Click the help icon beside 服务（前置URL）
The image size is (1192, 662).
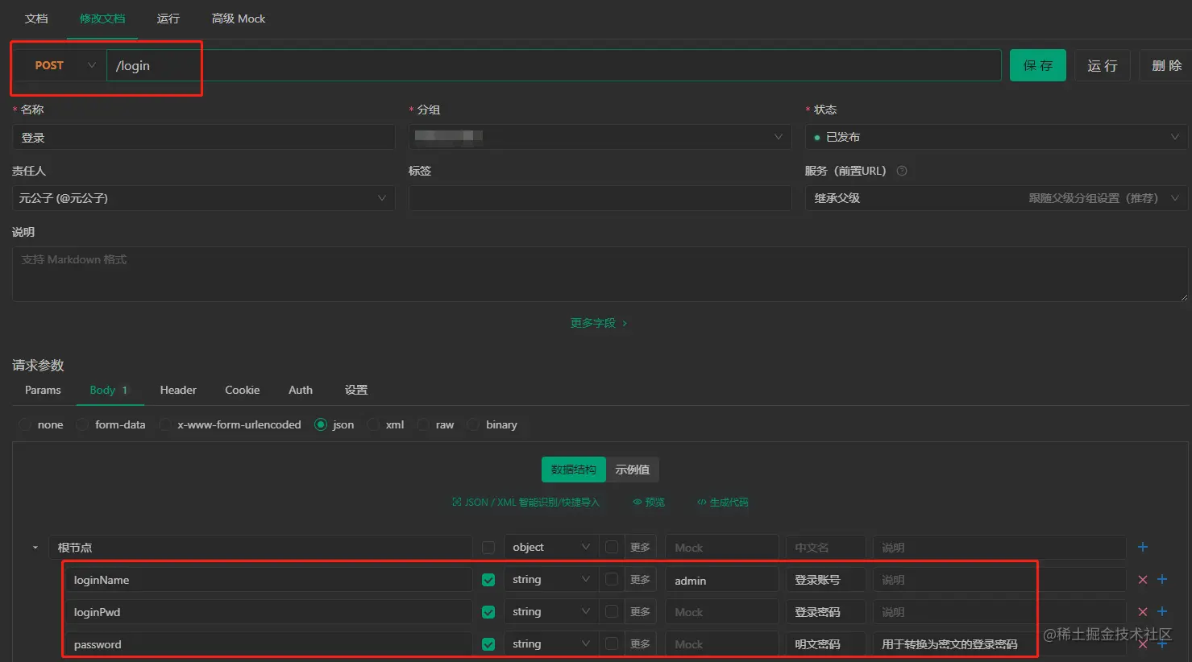point(902,171)
